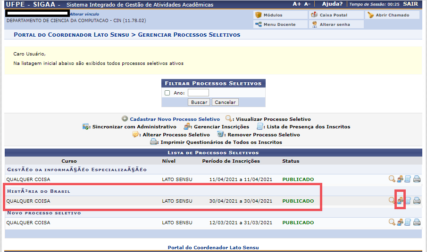Screen dimensions: 427x252
Task: Open the Módulos menu
Action: (x=272, y=15)
